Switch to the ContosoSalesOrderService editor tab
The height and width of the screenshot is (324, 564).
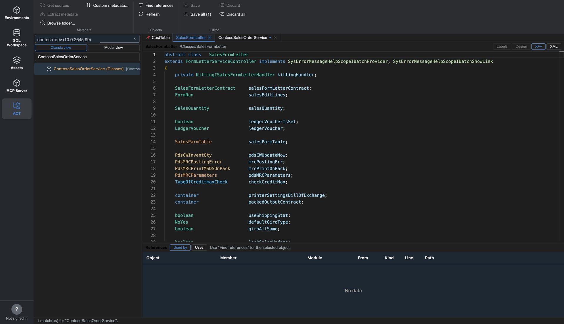click(x=243, y=37)
